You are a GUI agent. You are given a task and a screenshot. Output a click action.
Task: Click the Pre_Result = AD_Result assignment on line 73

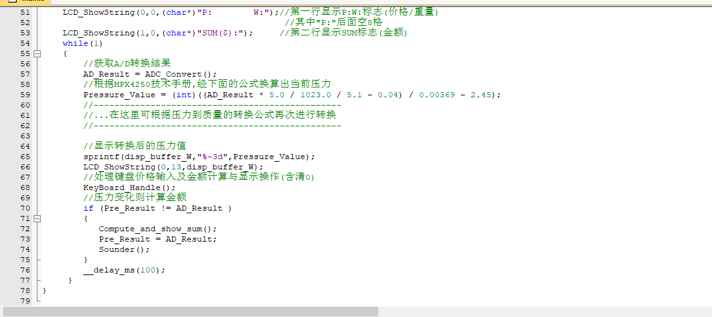(158, 239)
